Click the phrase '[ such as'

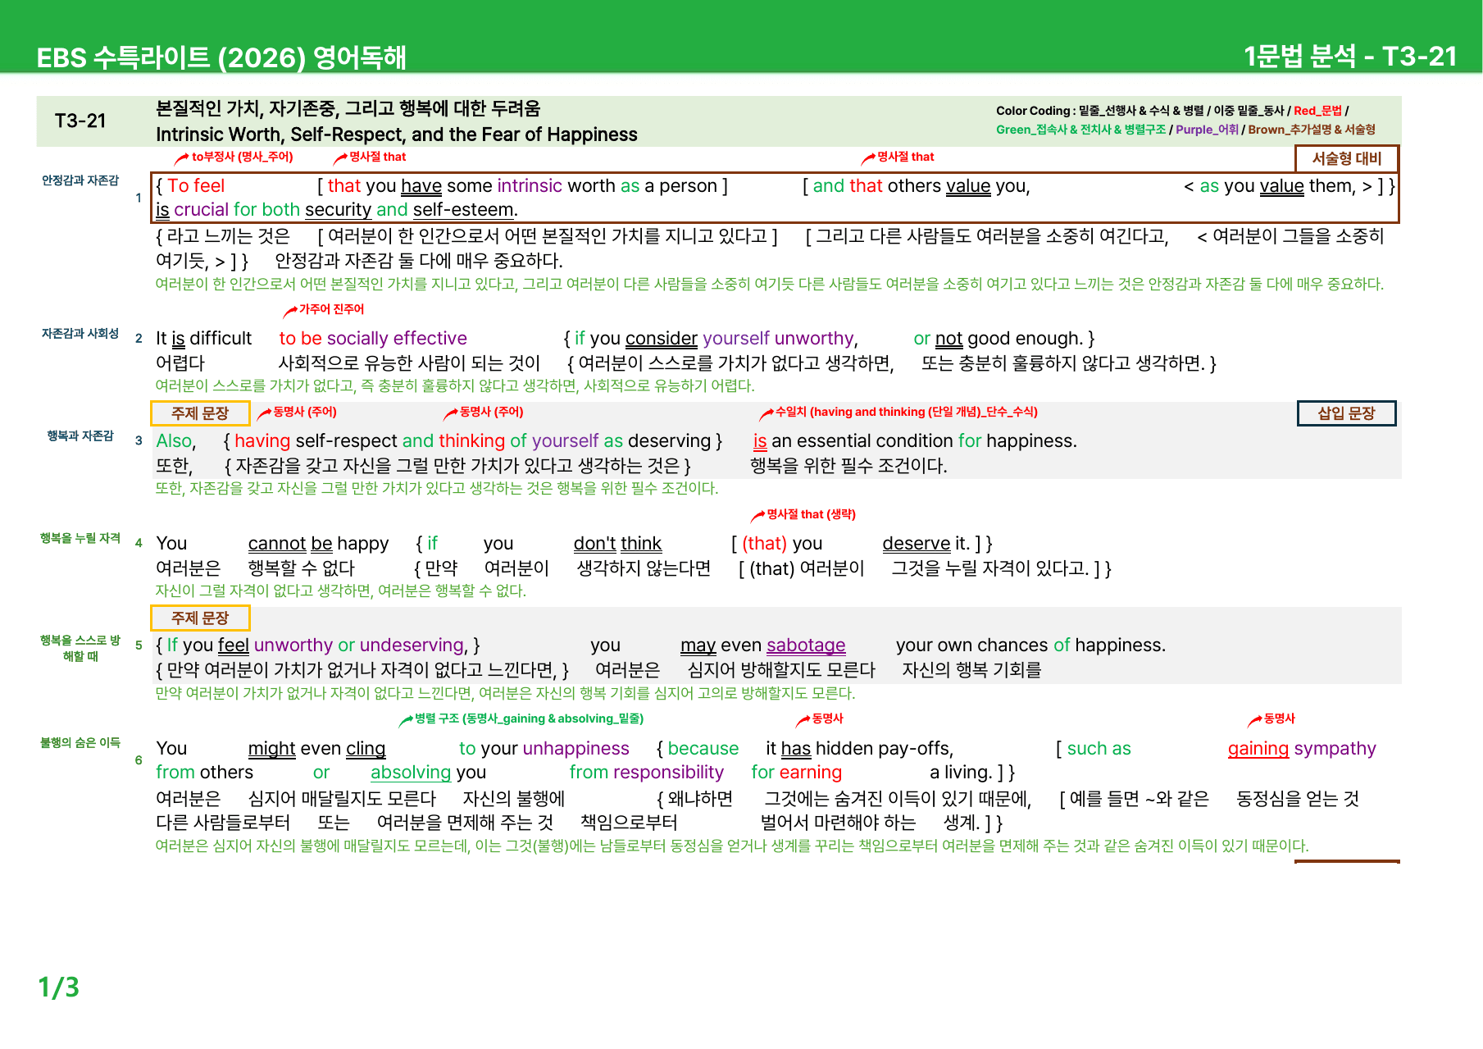(x=1093, y=749)
